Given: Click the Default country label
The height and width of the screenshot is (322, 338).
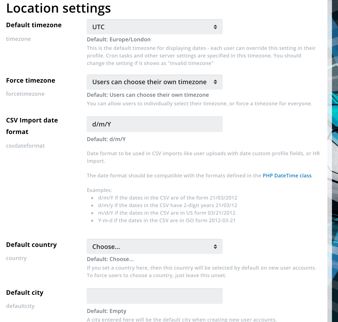Looking at the screenshot, I should 31,245.
